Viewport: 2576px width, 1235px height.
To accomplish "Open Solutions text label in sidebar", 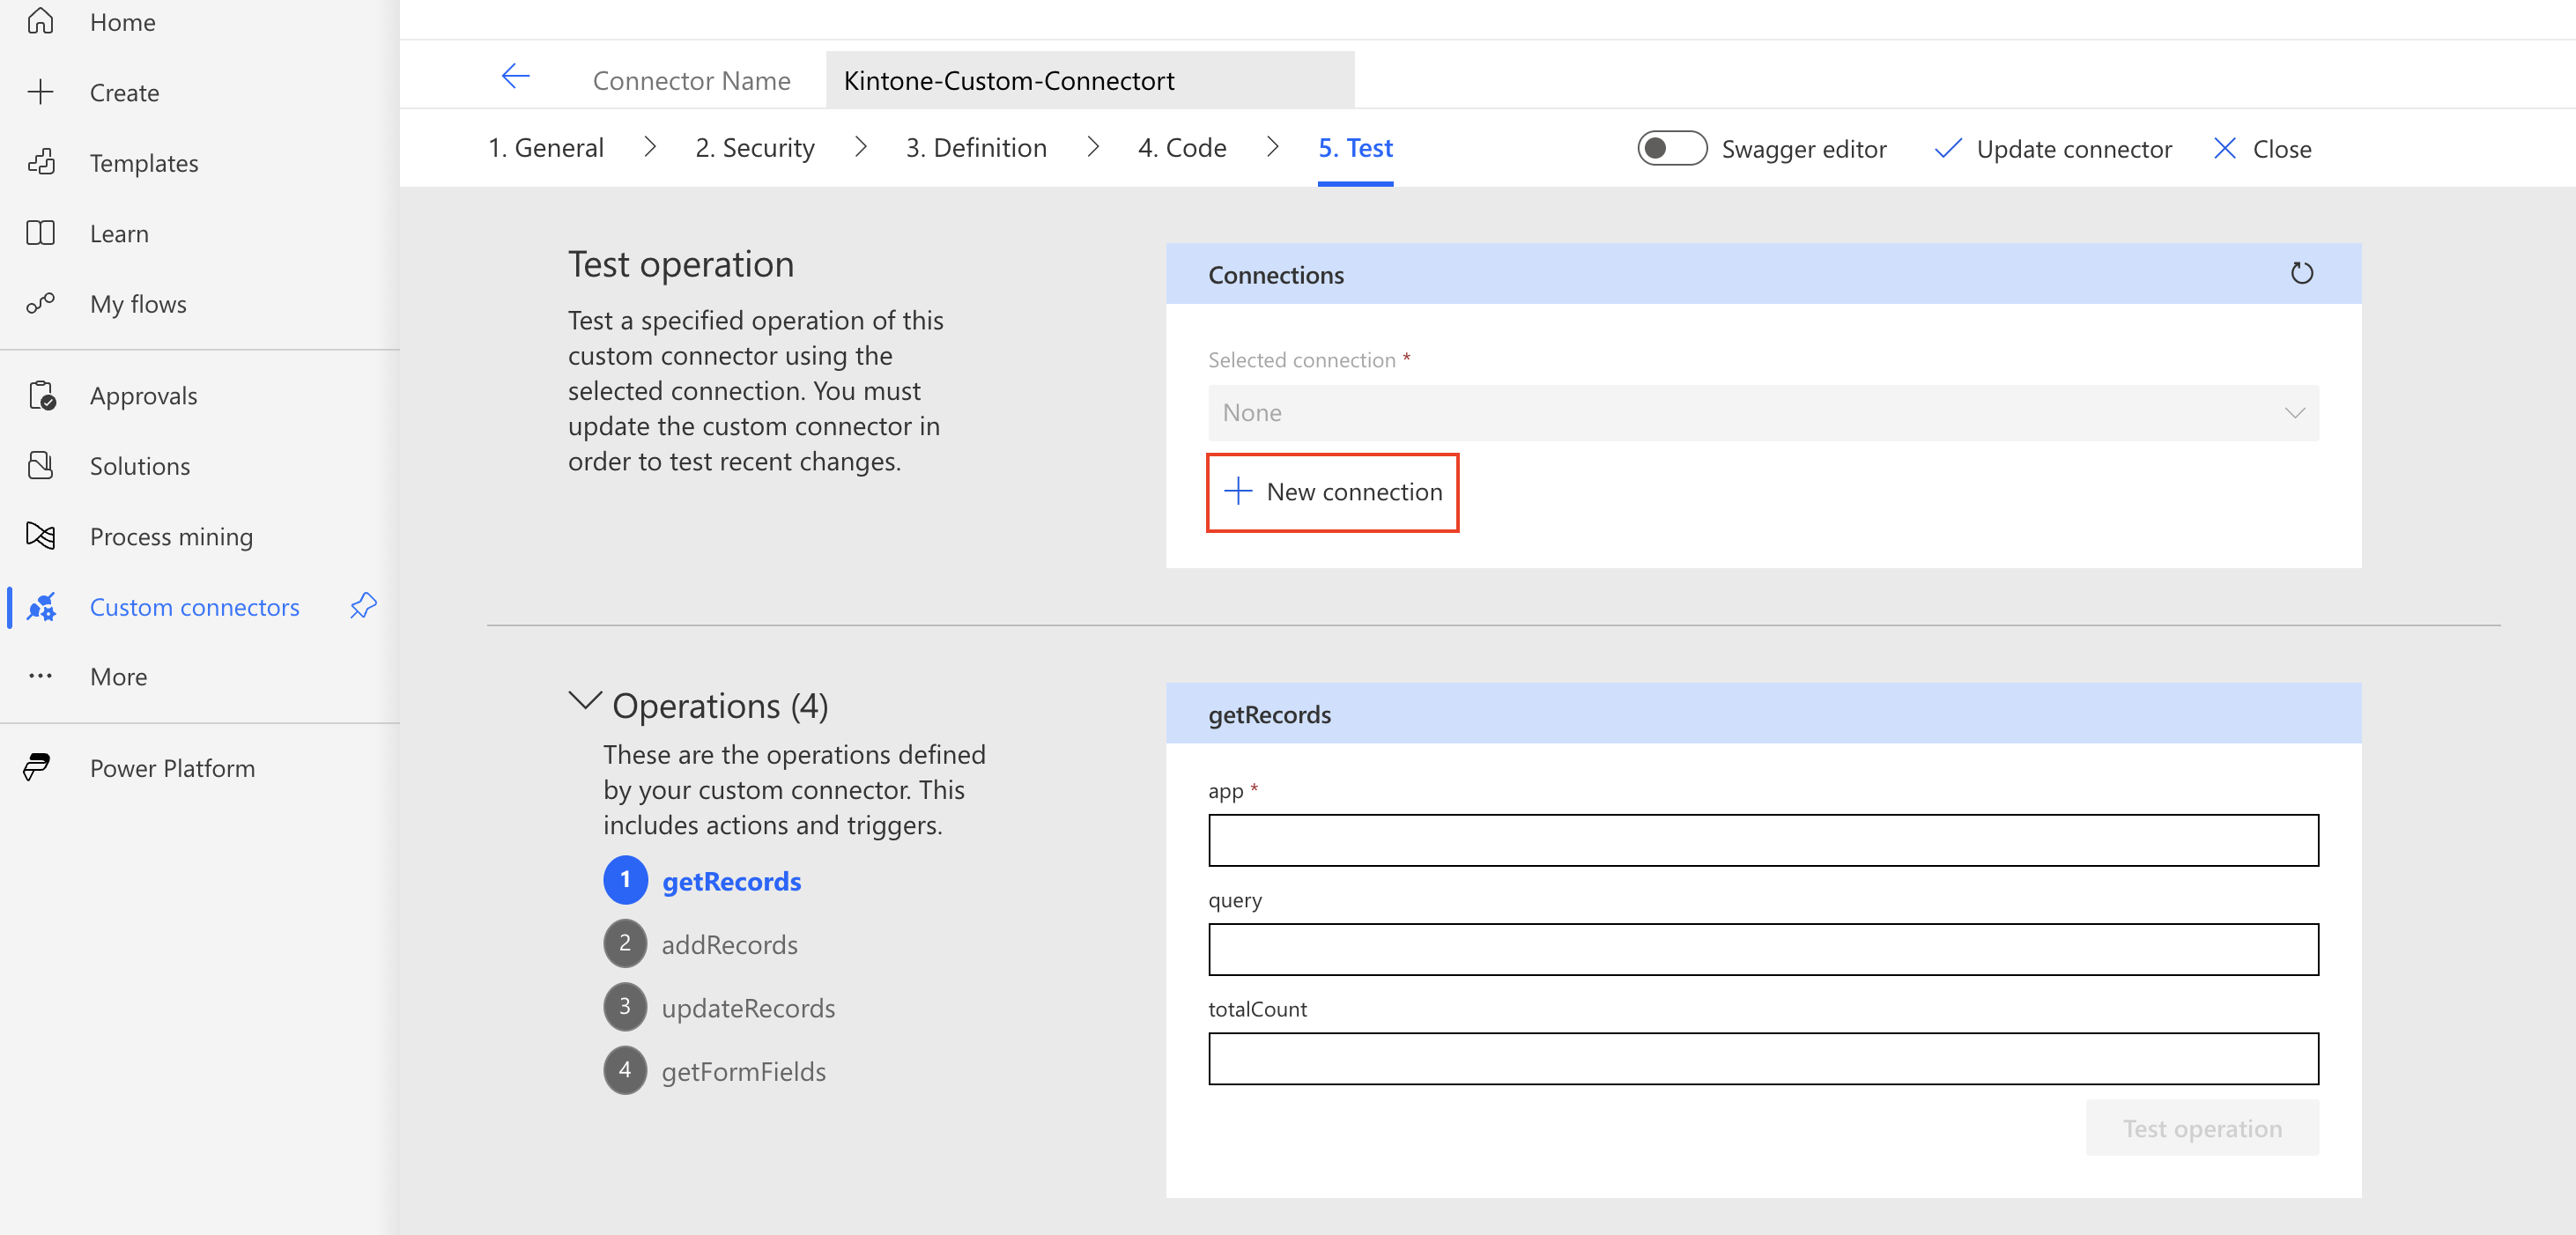I will pyautogui.click(x=140, y=466).
